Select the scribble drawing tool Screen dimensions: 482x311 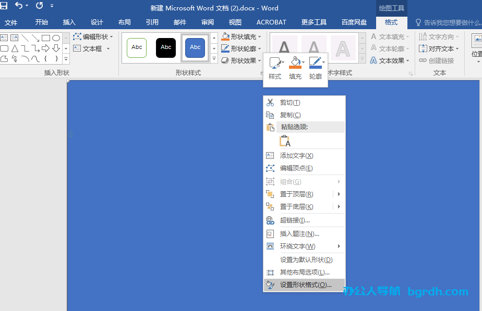pyautogui.click(x=15, y=59)
